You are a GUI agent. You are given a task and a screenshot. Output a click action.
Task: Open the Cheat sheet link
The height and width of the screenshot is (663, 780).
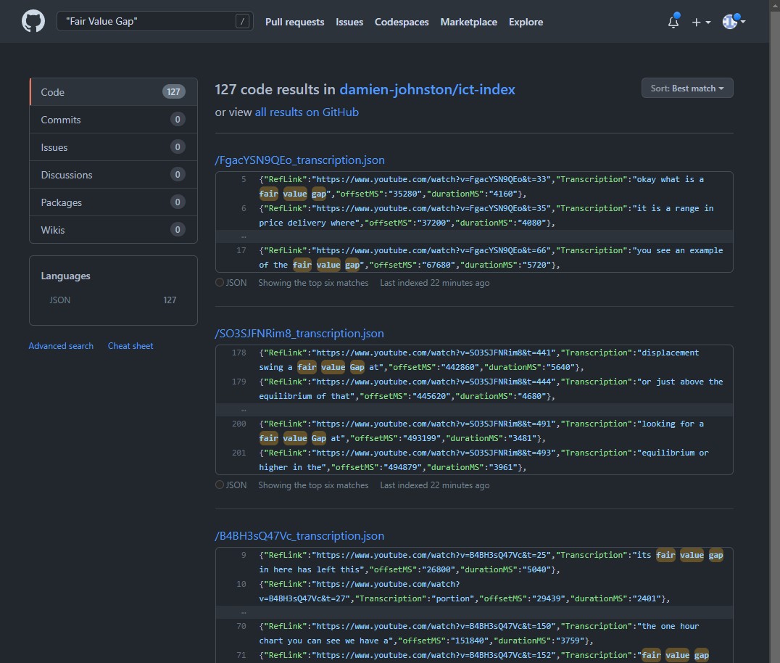pyautogui.click(x=130, y=346)
